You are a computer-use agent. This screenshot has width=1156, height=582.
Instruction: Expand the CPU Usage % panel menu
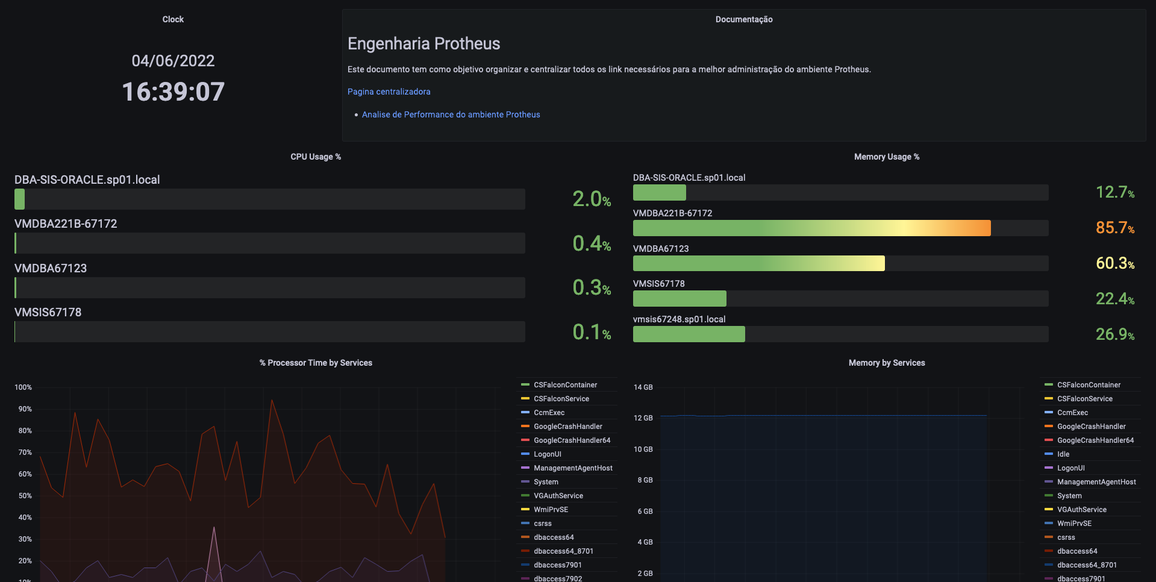316,157
